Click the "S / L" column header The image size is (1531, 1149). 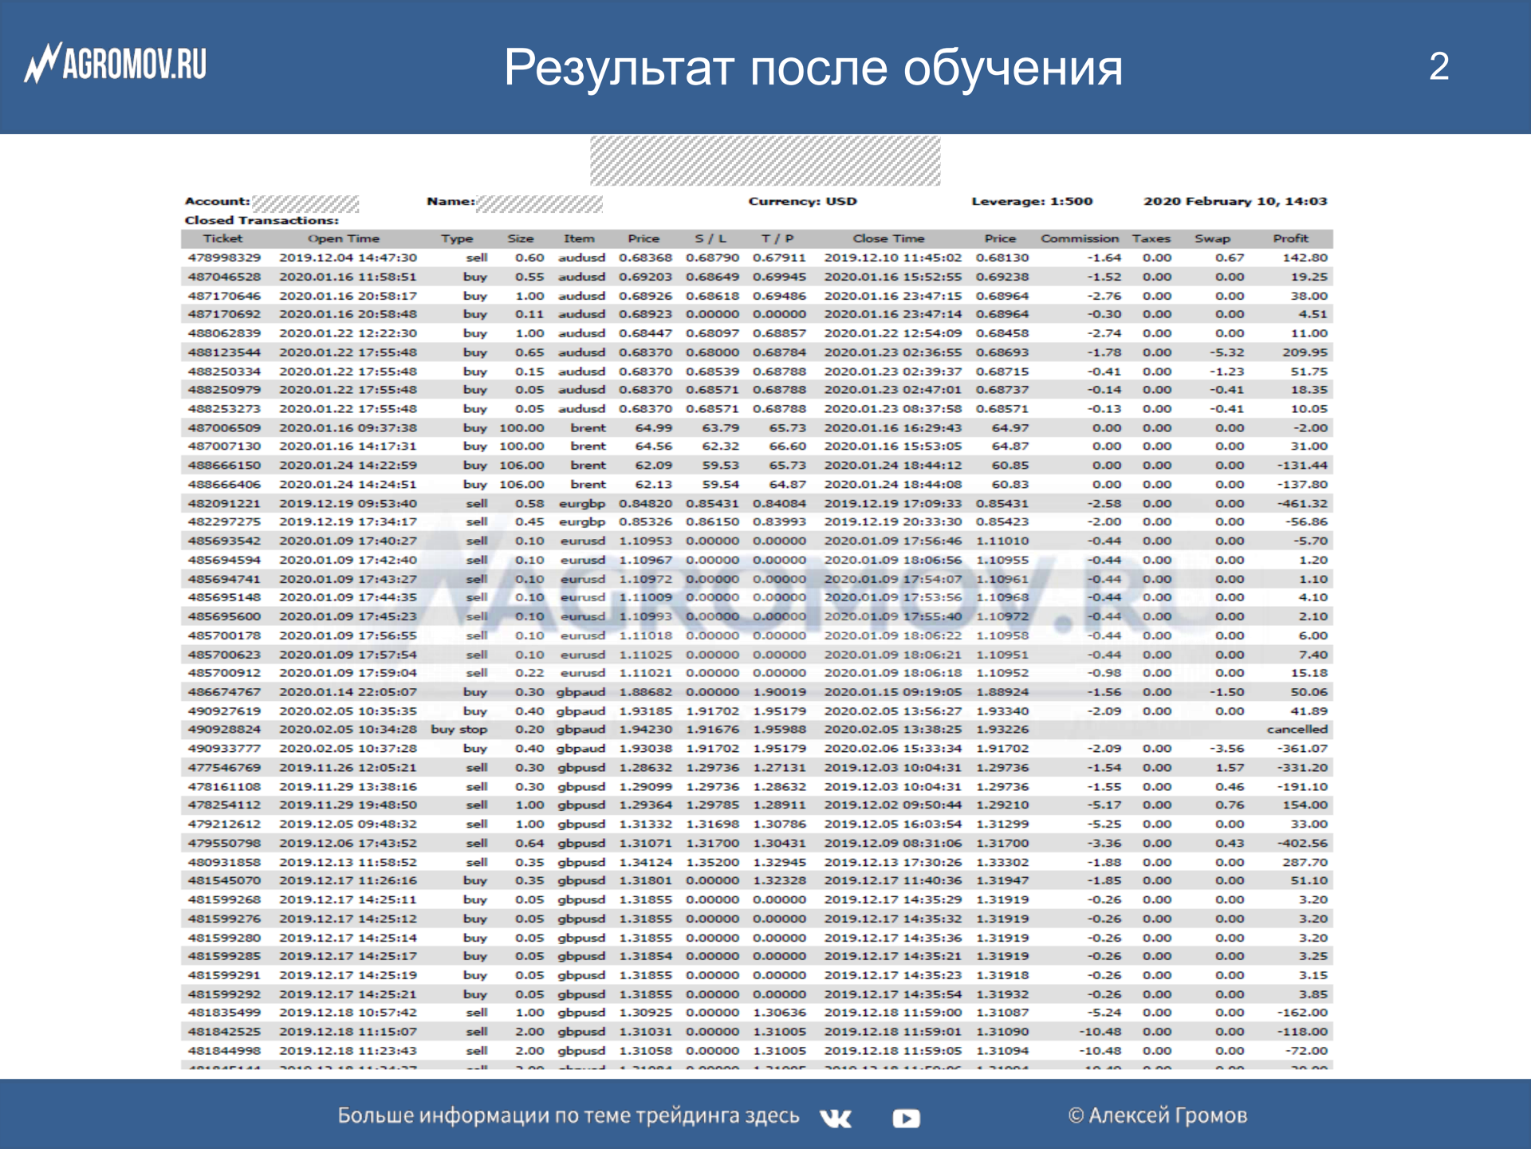point(710,238)
